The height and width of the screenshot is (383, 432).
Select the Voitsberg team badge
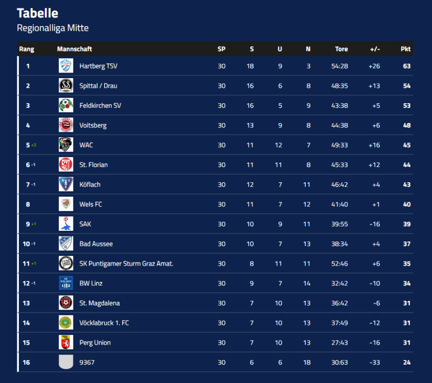(66, 125)
